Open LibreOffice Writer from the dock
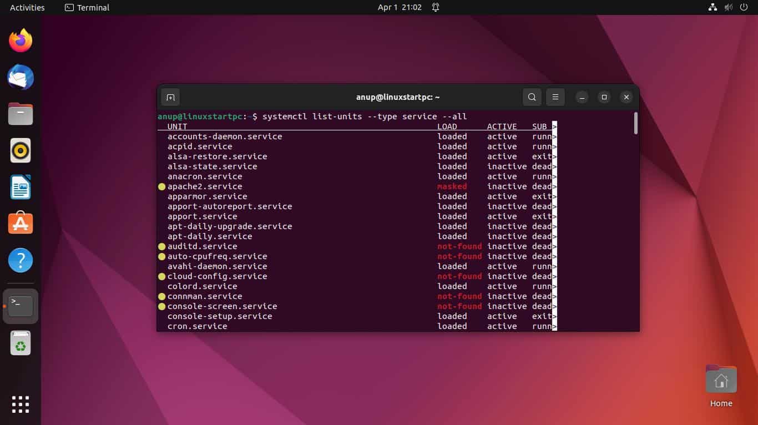 21,187
